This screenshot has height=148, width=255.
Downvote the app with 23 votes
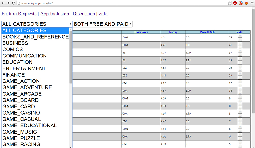point(240,62)
